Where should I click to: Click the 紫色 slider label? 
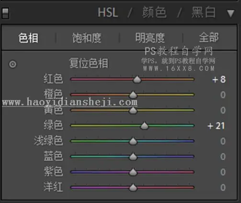point(53,171)
